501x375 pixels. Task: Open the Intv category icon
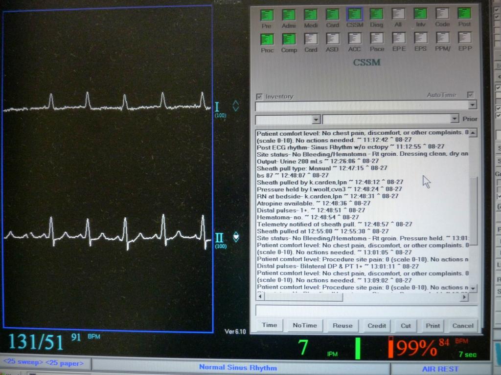(420, 14)
